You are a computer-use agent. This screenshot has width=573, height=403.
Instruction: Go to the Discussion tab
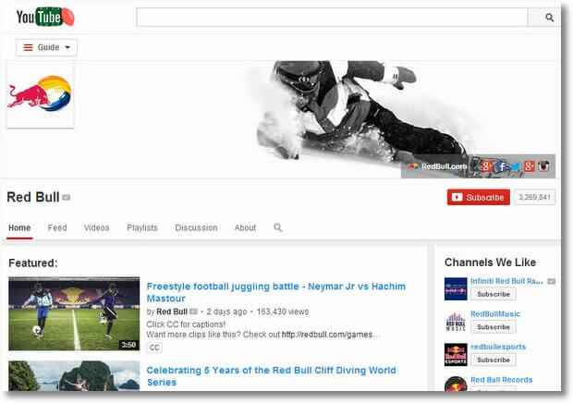(196, 227)
